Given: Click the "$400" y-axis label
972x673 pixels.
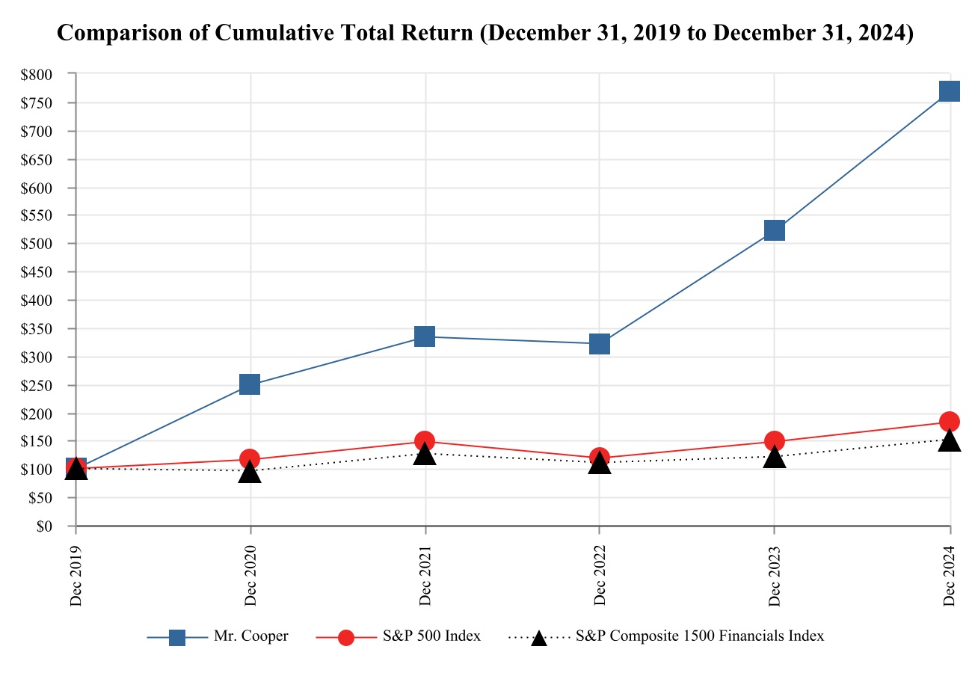Looking at the screenshot, I should coord(37,301).
